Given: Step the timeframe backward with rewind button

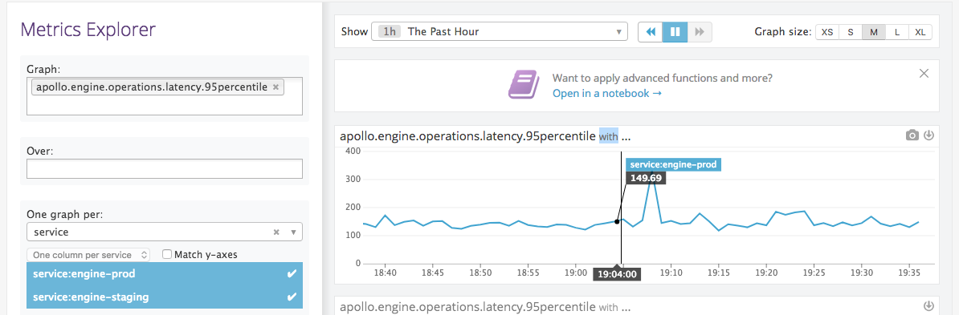Looking at the screenshot, I should pyautogui.click(x=650, y=32).
